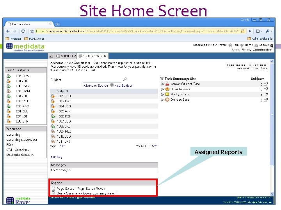This screenshot has height=210, width=281.
Task: Go back with the browser back arrow
Action: click(x=8, y=31)
